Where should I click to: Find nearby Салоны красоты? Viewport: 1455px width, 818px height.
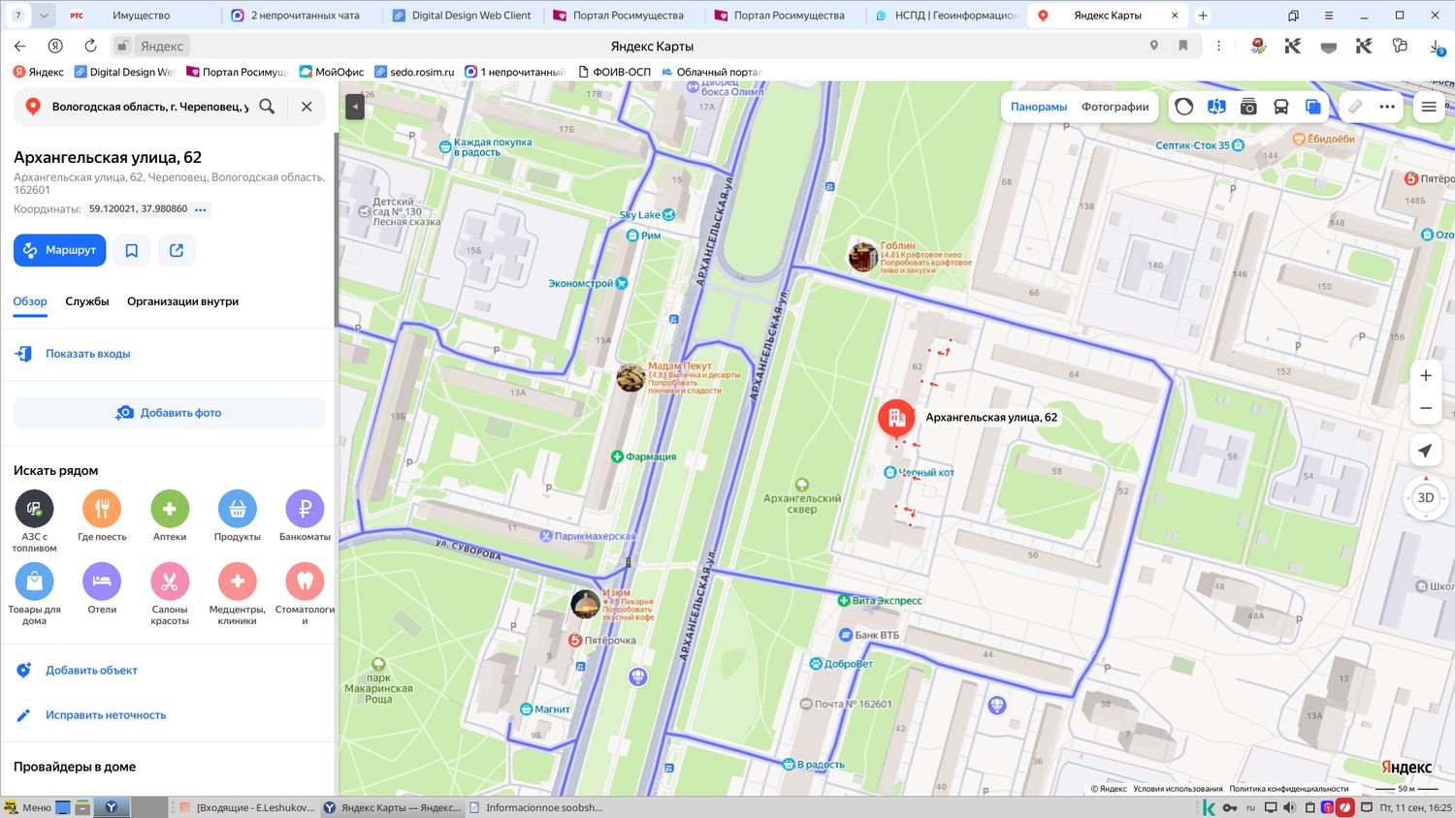pyautogui.click(x=170, y=594)
